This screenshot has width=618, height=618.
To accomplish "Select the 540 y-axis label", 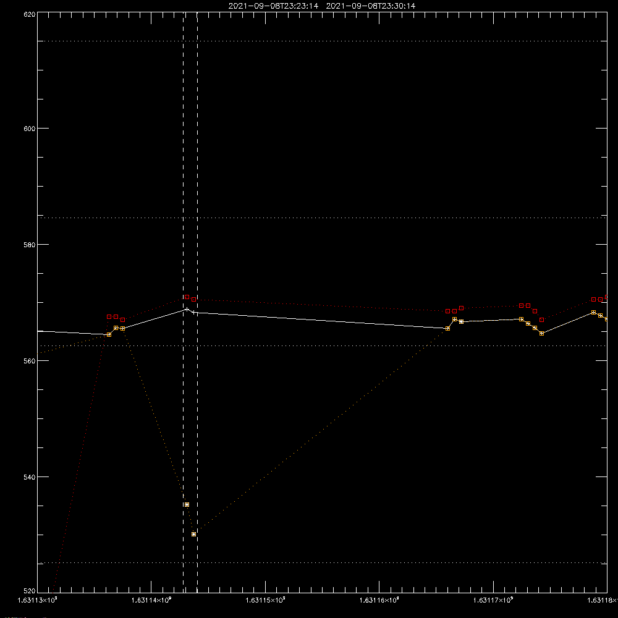I will pos(30,477).
